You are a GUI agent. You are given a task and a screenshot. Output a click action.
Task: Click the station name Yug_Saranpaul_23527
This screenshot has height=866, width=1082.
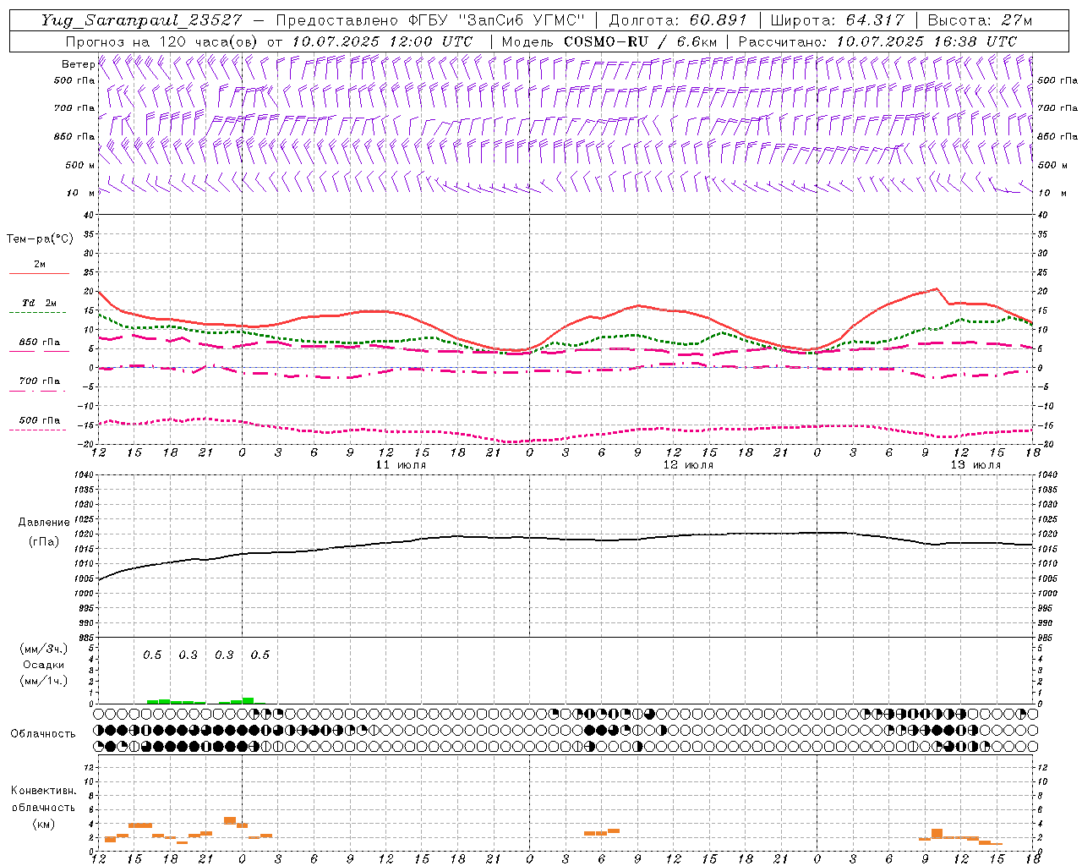pos(141,20)
